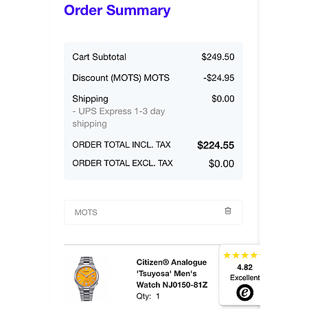The width and height of the screenshot is (309, 309).
Task: Click UPS Express 1-3 day shipping text
Action: tap(119, 117)
